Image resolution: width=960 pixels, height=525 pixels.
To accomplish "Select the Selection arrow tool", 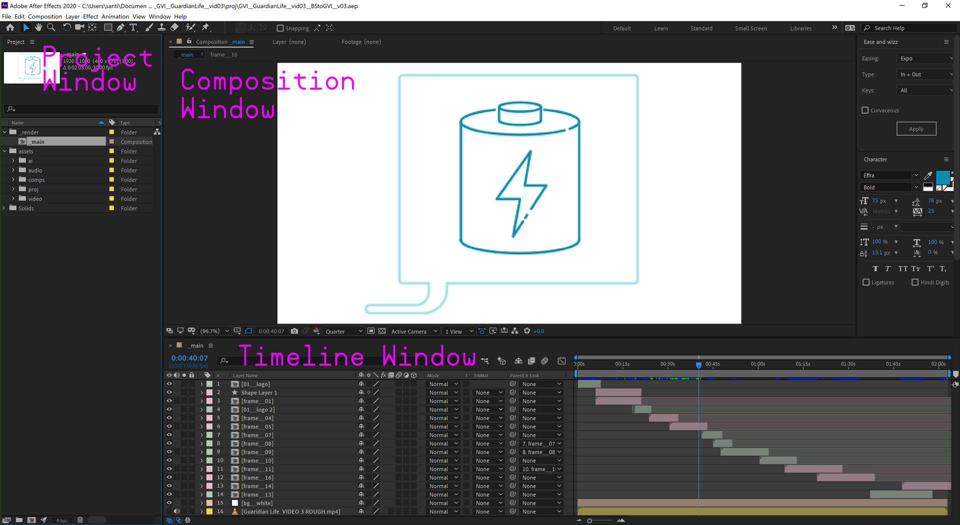I will 26,27.
